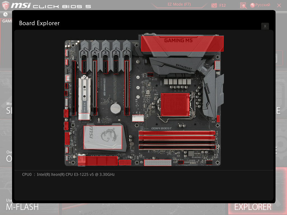Click the red GAMING M5 rear I/O panel

182,44
